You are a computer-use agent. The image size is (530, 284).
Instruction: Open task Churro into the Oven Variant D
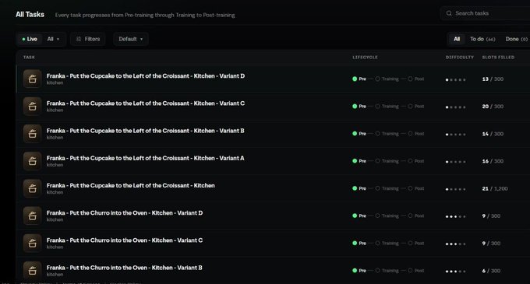pos(125,213)
